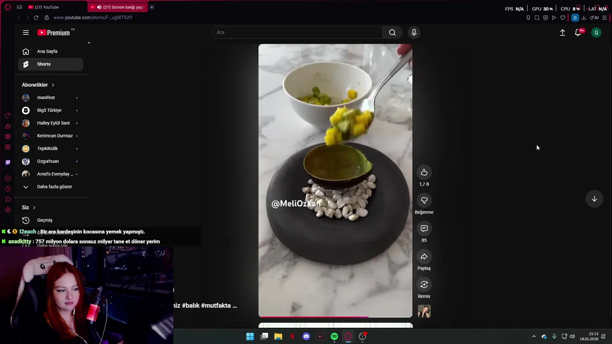
Task: Seek on the Short's red progress bar
Action: tap(335, 316)
